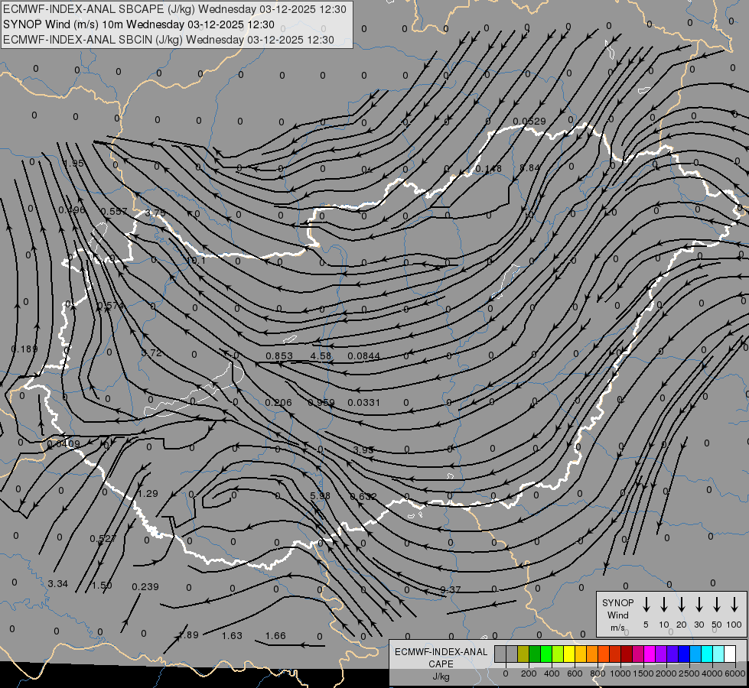Click the 100 label in wind legend

click(734, 625)
